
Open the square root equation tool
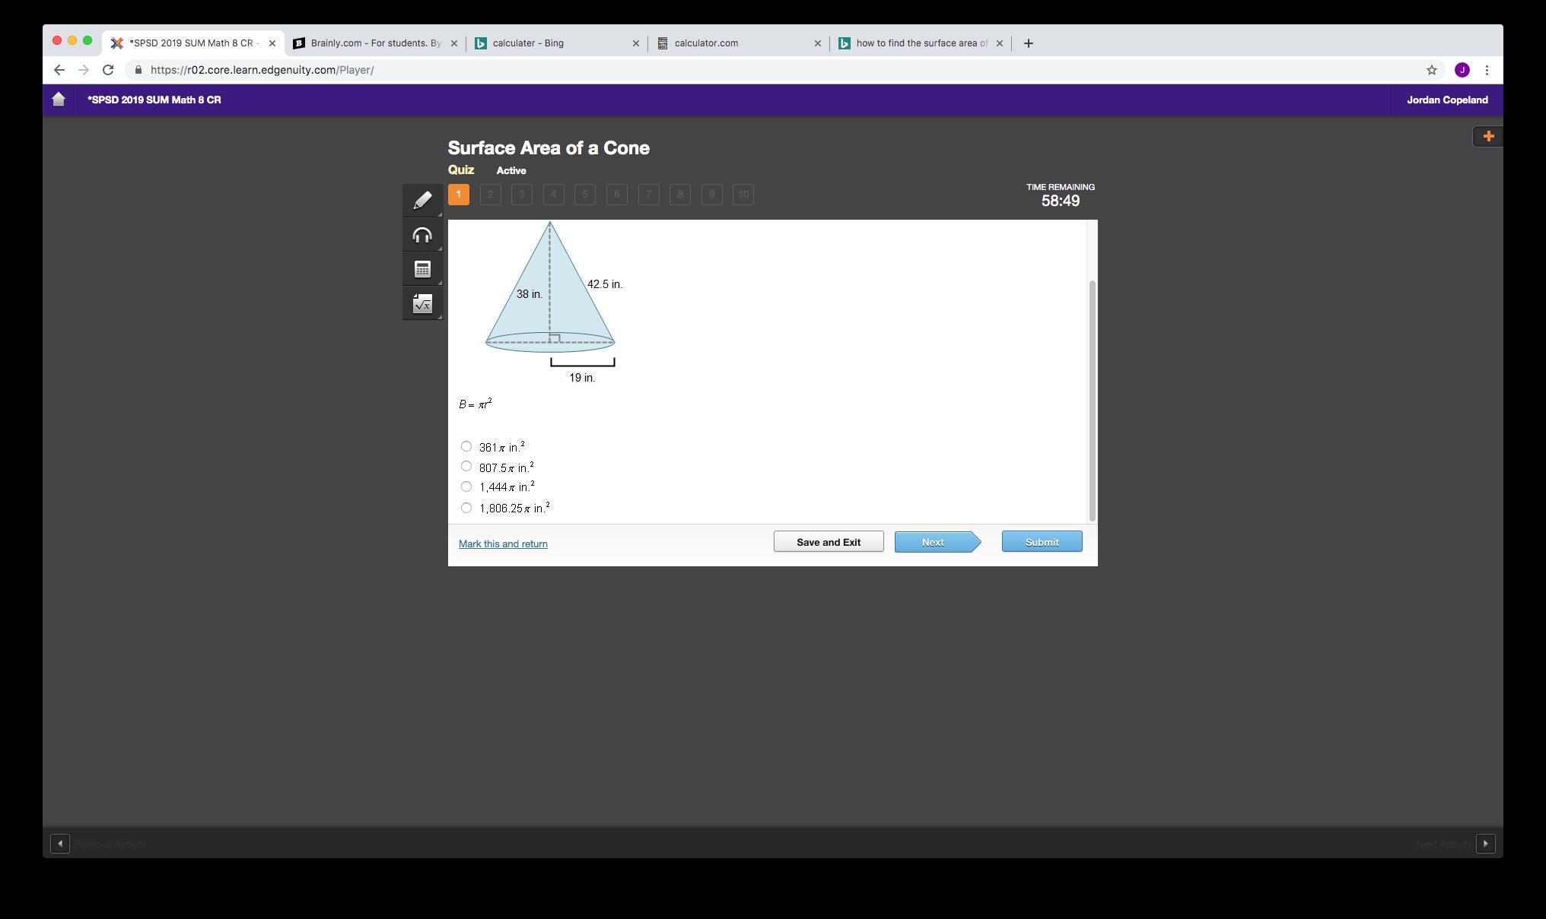(x=422, y=304)
